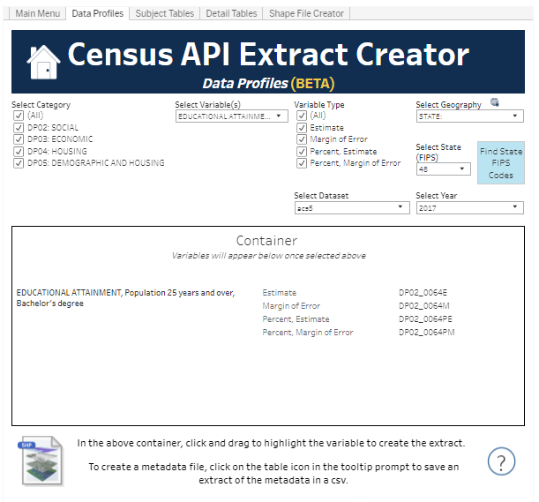The image size is (539, 502).
Task: Uncheck DP05: DEMOGRAPHIC AND HOUSING checkbox
Action: tap(19, 163)
